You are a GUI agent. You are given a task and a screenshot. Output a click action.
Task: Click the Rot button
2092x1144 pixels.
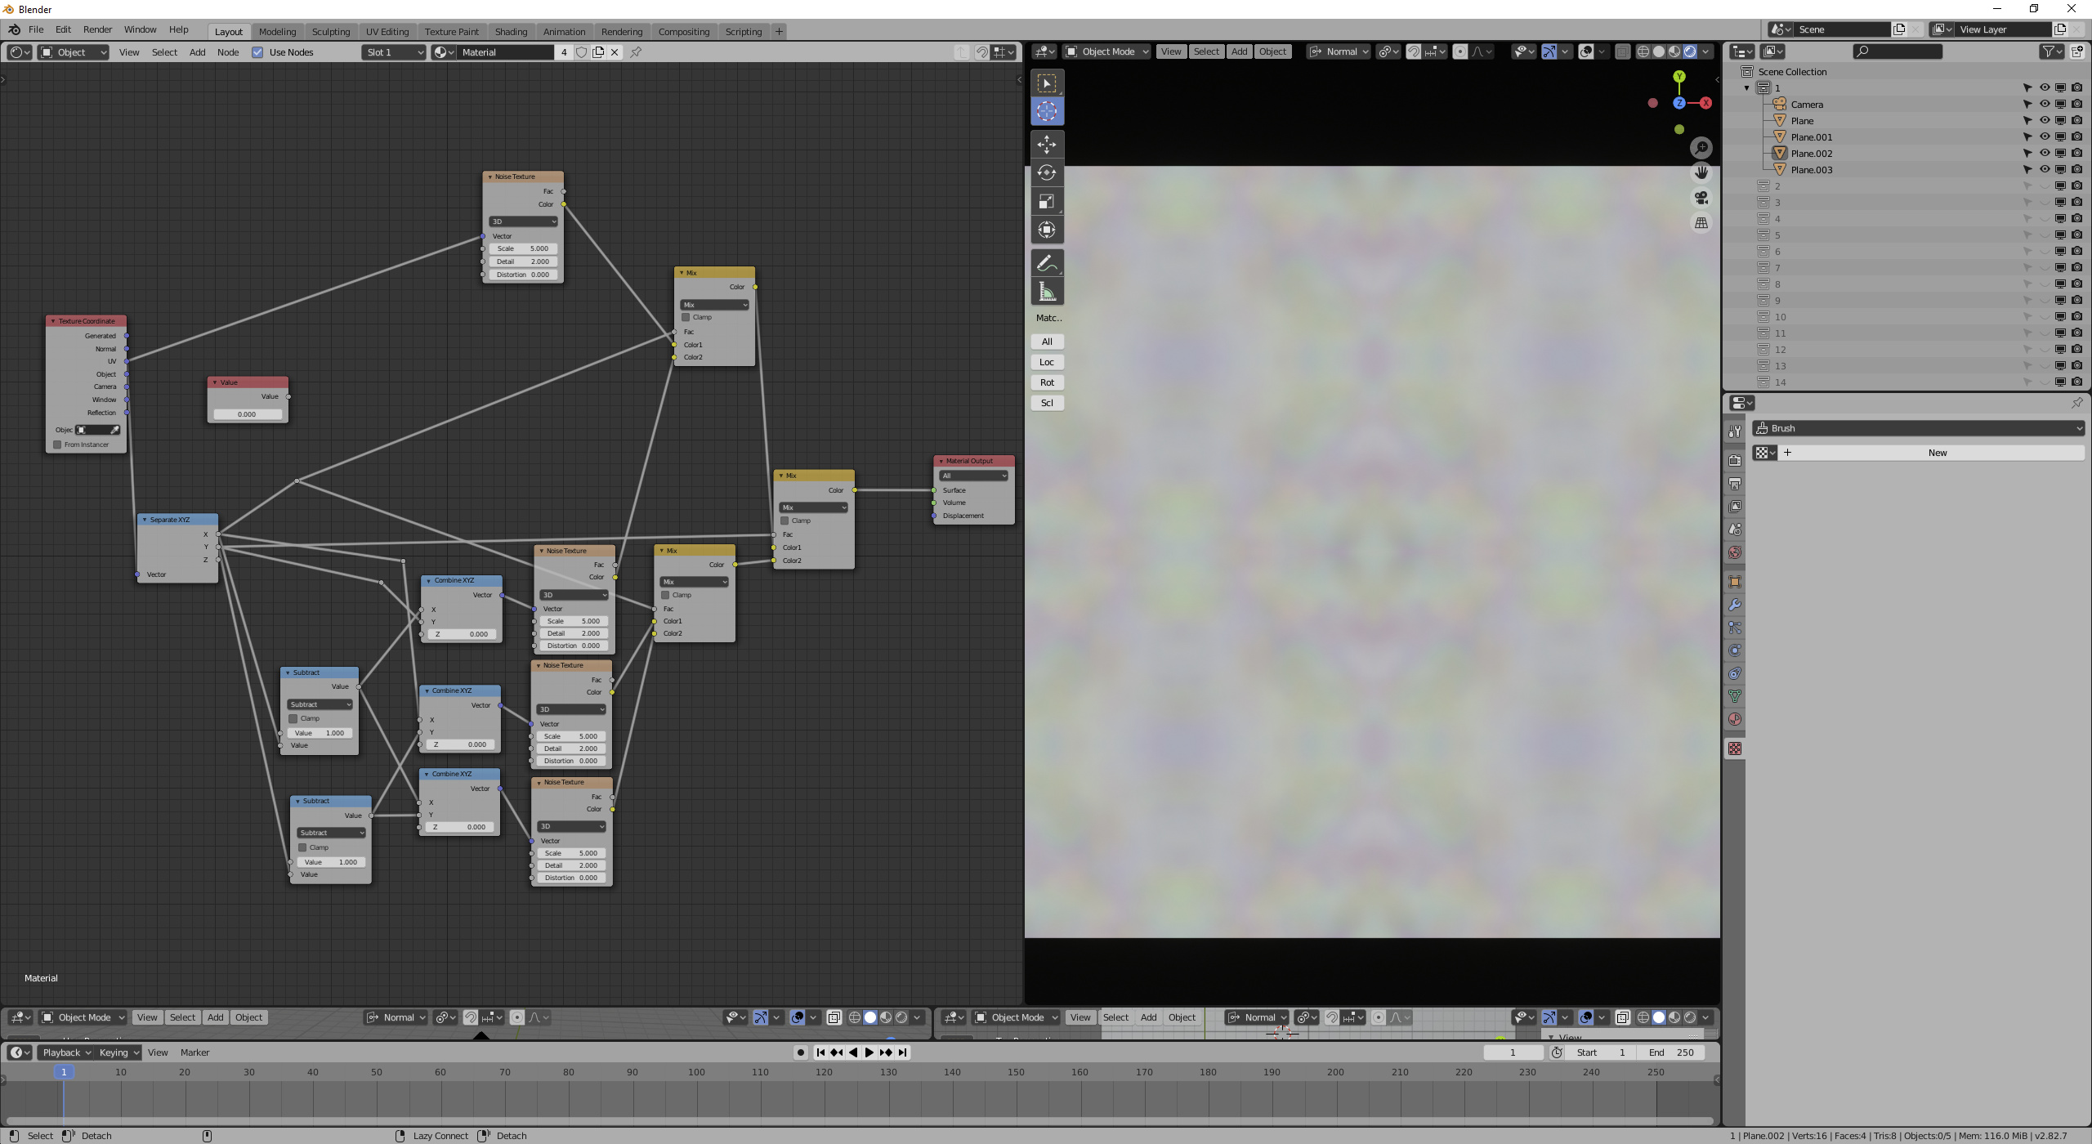pos(1047,382)
